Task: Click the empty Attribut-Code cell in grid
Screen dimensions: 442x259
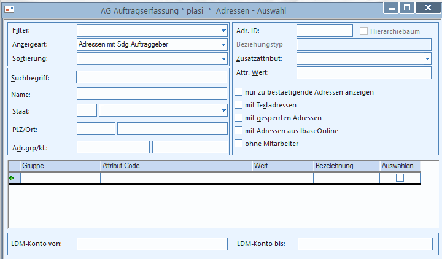Action: tap(176, 178)
